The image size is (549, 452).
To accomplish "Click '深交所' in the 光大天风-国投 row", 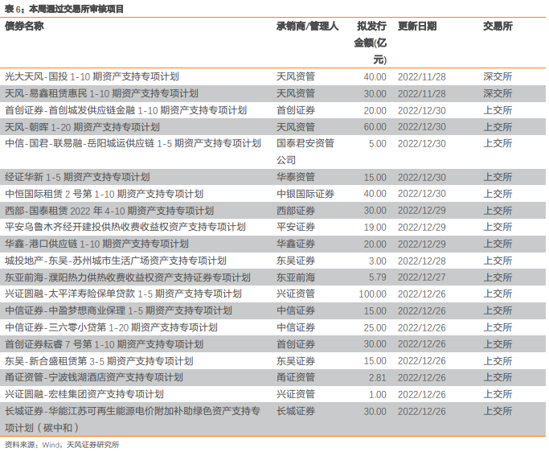I will point(498,76).
